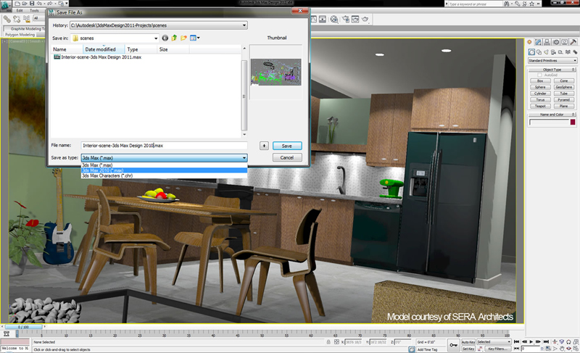This screenshot has height=353, width=580.
Task: Go back to last visited folder icon
Action: (165, 38)
